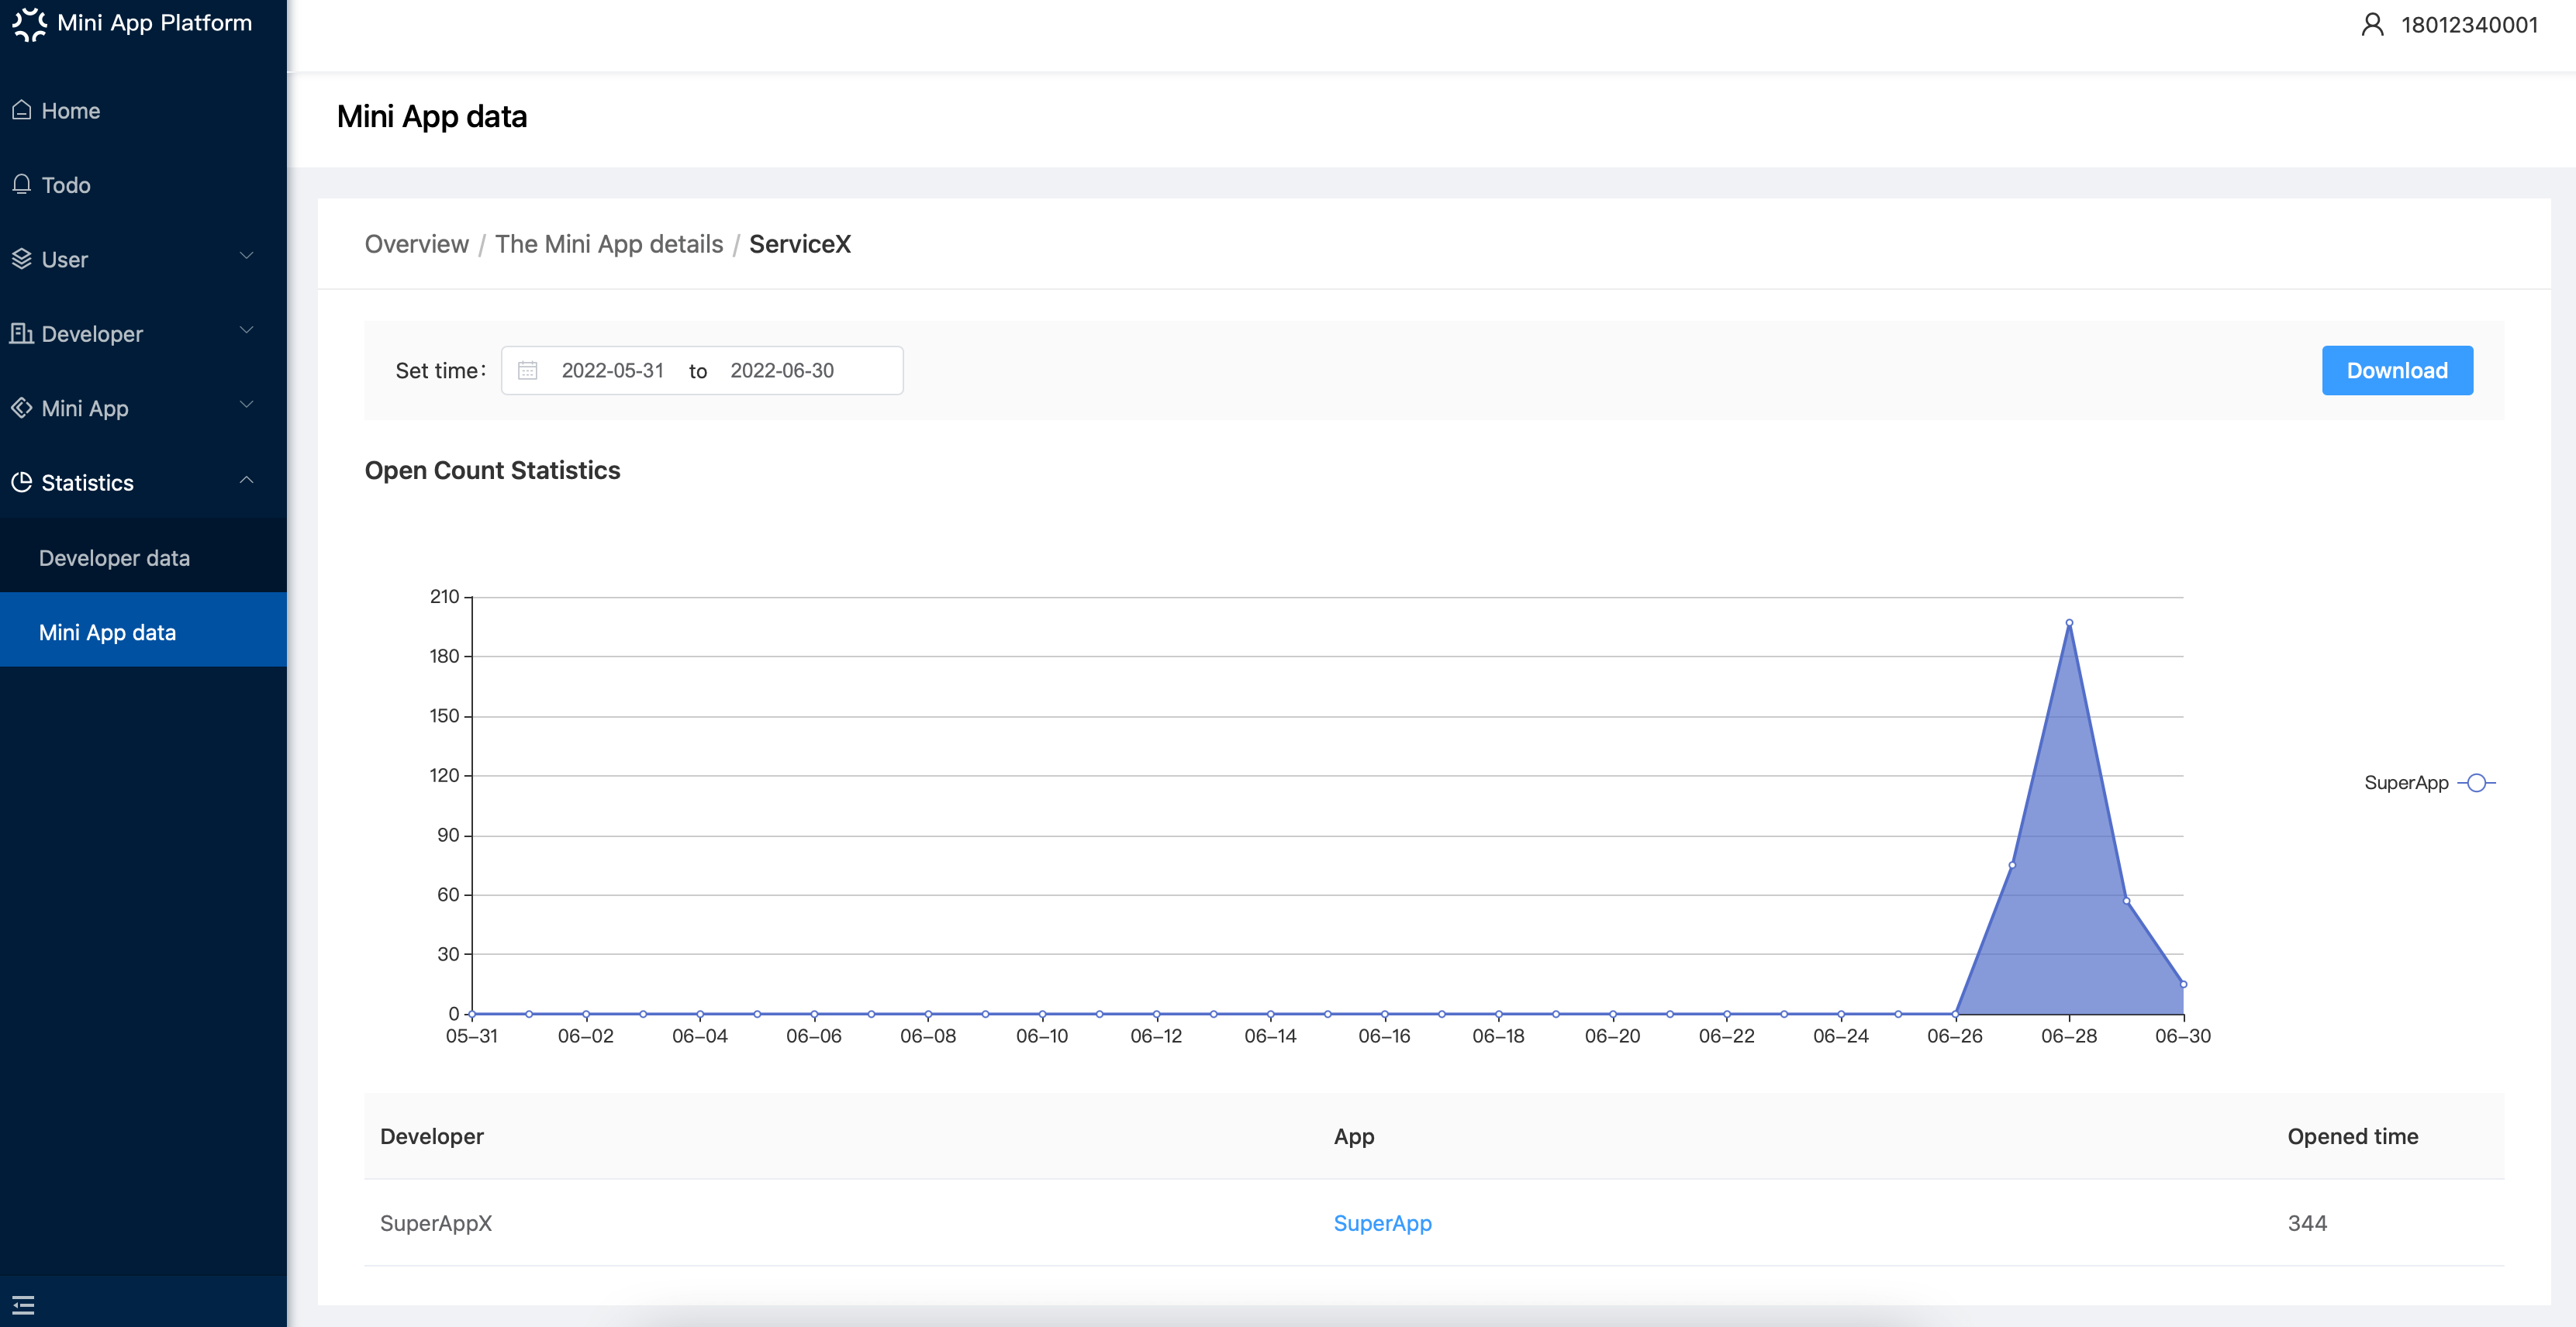Click the ServiceX breadcrumb text

[x=799, y=244]
